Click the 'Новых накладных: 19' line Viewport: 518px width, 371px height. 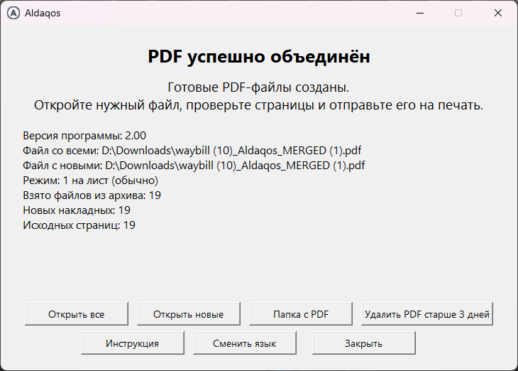point(77,210)
